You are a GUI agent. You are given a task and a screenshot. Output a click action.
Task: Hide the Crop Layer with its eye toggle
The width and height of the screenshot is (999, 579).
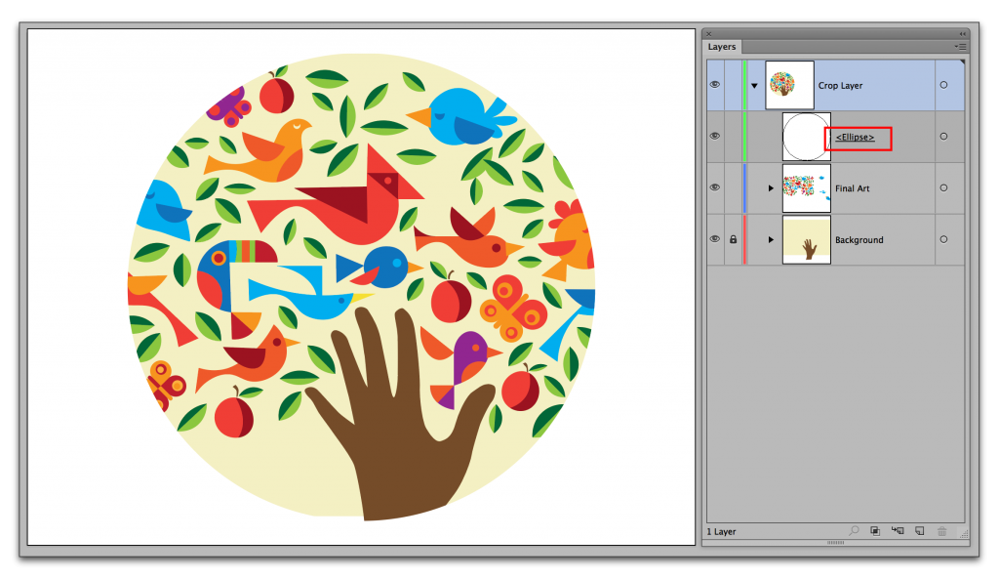[715, 85]
